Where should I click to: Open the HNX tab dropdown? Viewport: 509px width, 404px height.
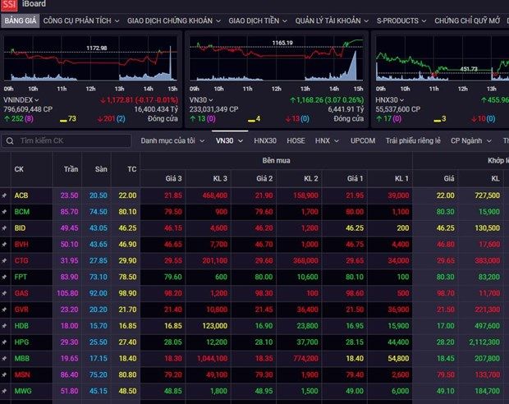pyautogui.click(x=327, y=141)
